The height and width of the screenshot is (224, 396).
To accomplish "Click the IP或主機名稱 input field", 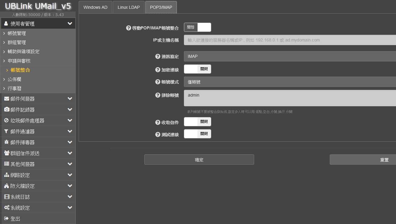I will point(290,40).
